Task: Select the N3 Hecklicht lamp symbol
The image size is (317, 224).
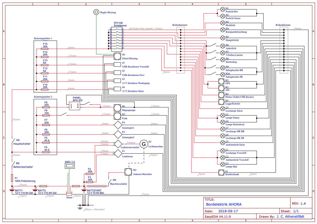Action: click(222, 23)
